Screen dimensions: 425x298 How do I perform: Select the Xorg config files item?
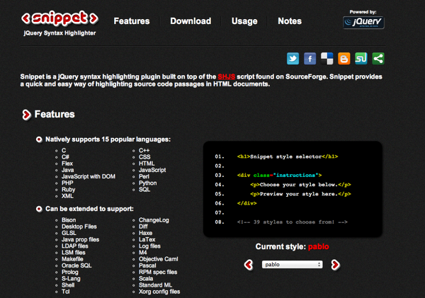tap(159, 292)
